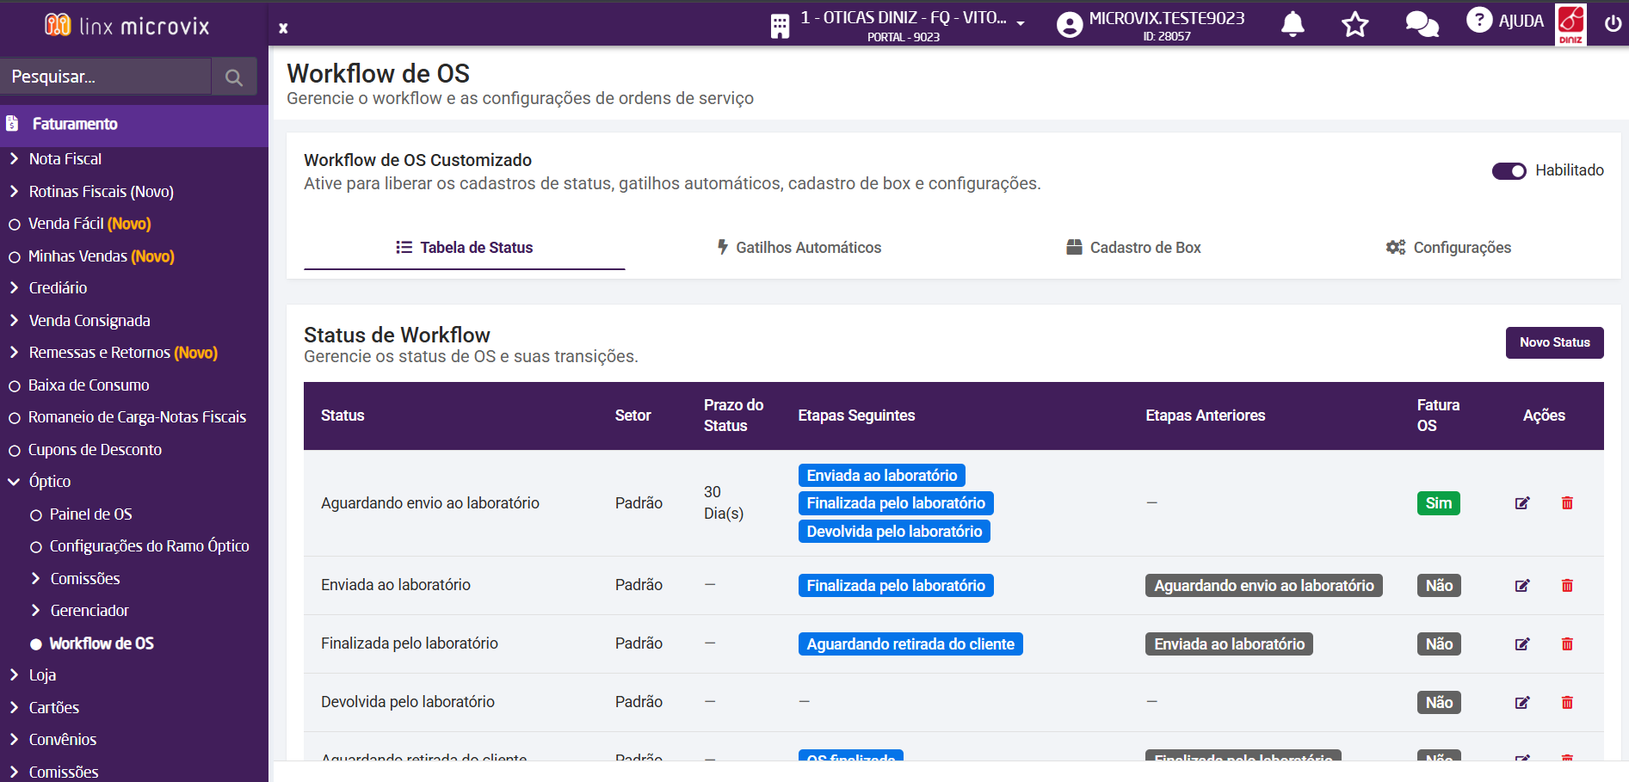Toggle the Habilitado workflow switch
1629x782 pixels.
coord(1509,171)
